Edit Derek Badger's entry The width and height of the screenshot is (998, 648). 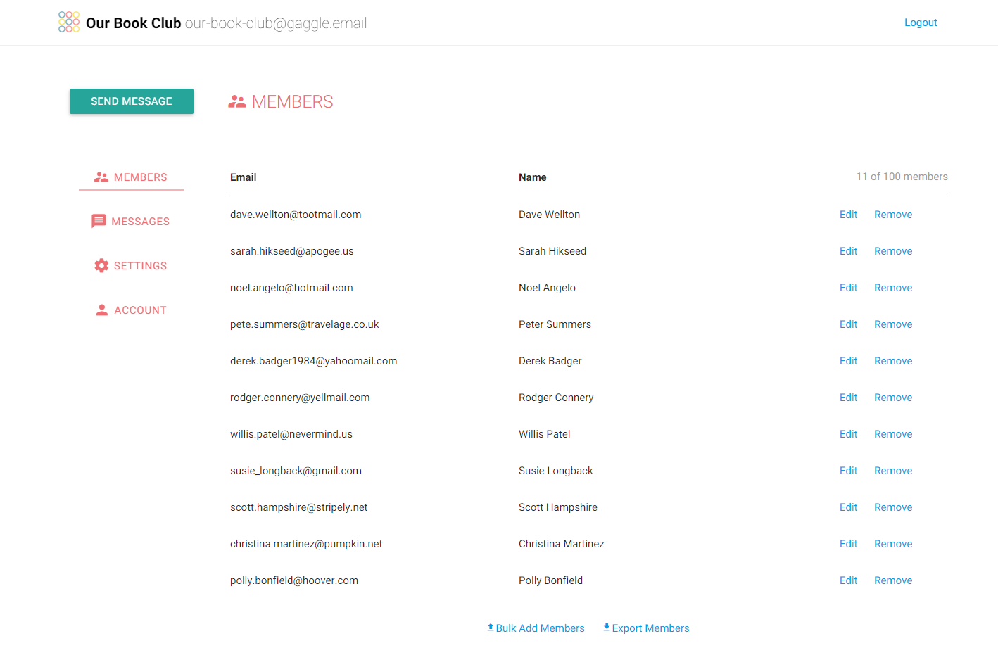848,361
